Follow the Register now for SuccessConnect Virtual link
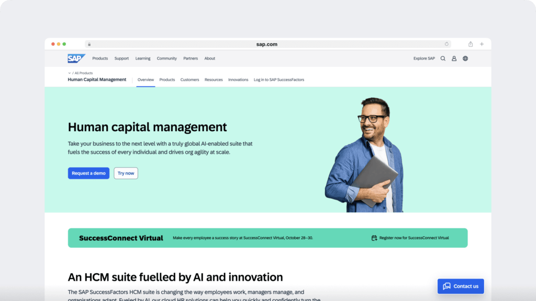Image resolution: width=536 pixels, height=301 pixels. coord(413,237)
